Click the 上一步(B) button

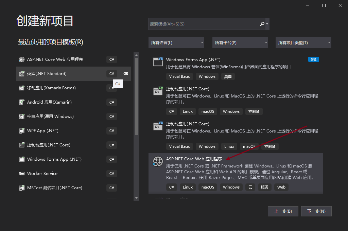[283, 211]
